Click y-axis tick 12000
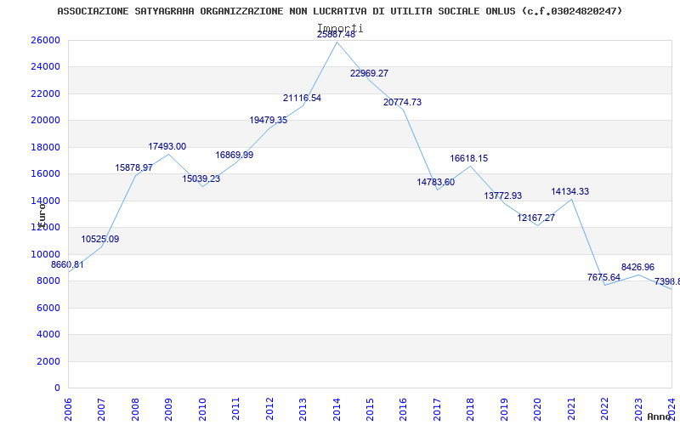Image resolution: width=680 pixels, height=425 pixels. pyautogui.click(x=45, y=227)
